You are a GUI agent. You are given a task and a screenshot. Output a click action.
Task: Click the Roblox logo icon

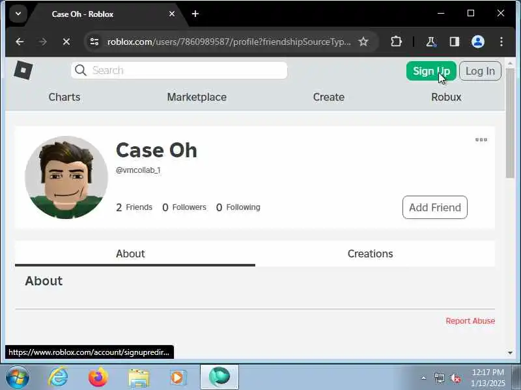coord(23,70)
